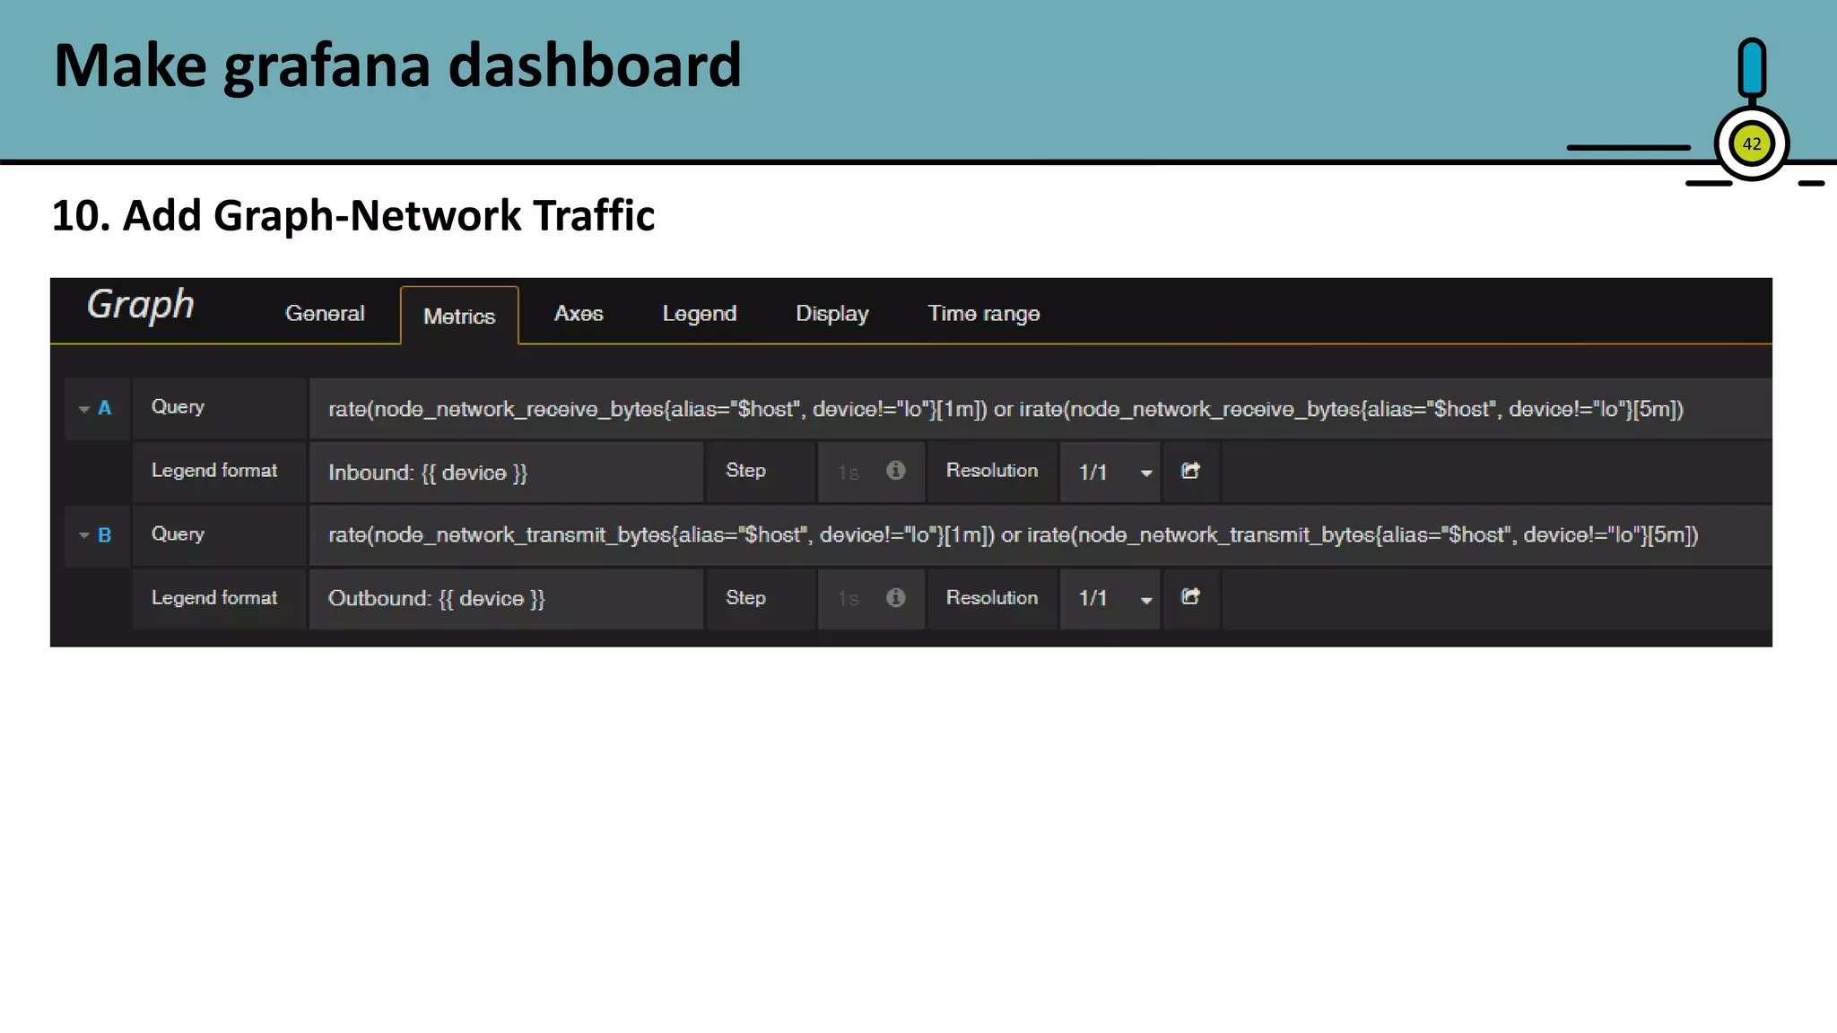Viewport: 1837px width, 1033px height.
Task: Open the Resolution 1/1 dropdown for query B
Action: 1110,598
